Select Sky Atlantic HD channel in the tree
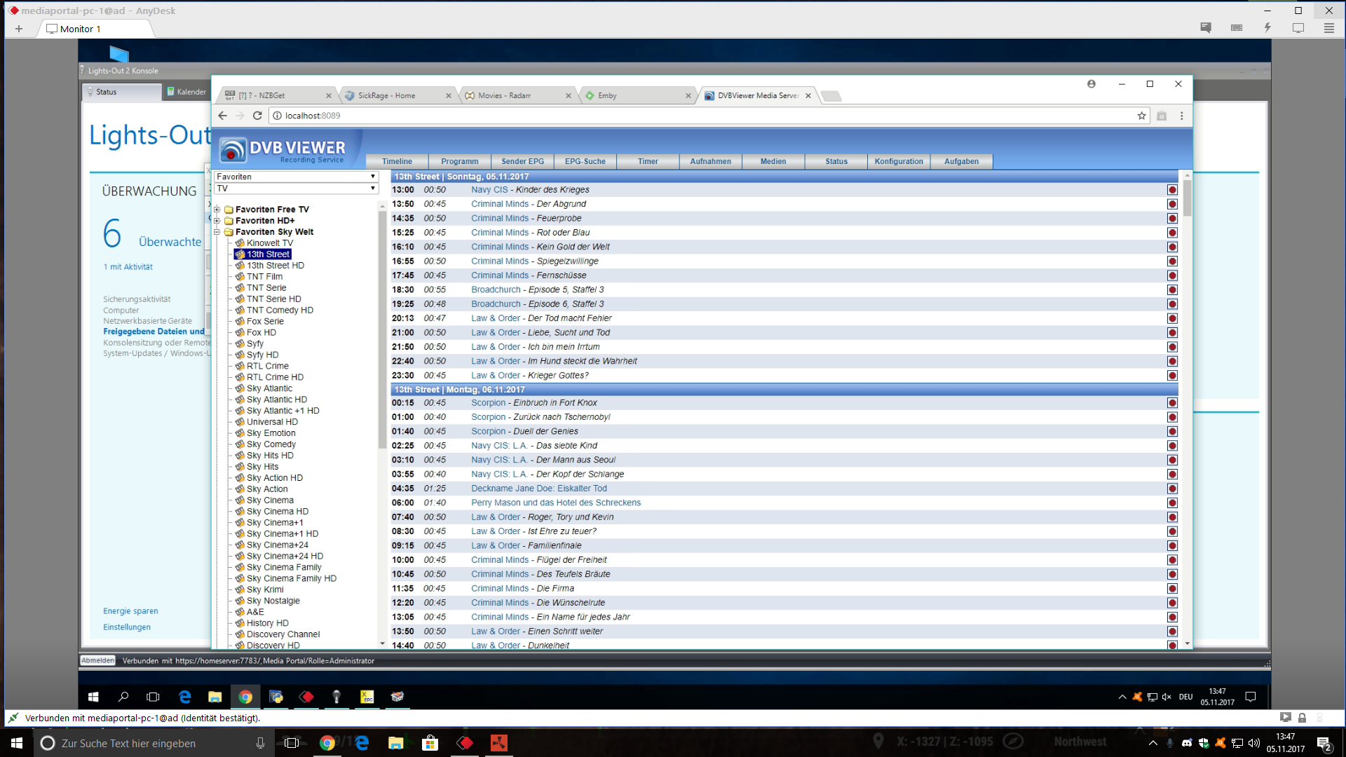 coord(276,400)
